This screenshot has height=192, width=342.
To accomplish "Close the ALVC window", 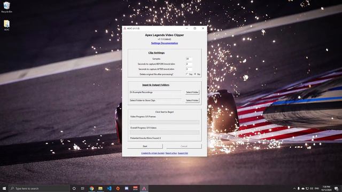I will (x=203, y=28).
